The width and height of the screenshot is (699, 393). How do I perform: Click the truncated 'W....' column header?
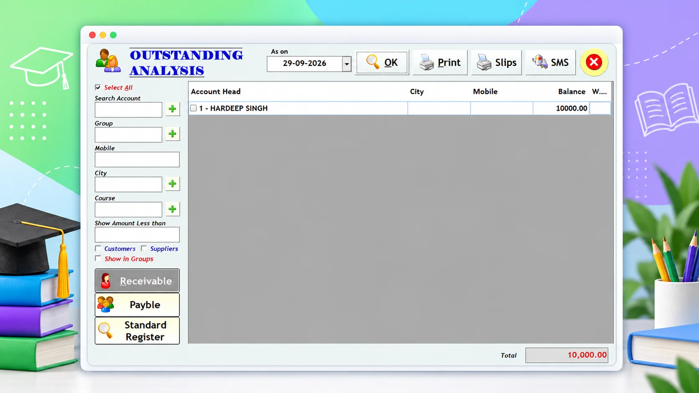click(x=599, y=91)
